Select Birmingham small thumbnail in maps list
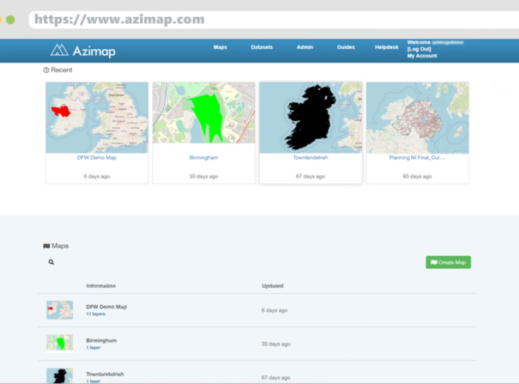The width and height of the screenshot is (519, 384). point(60,343)
